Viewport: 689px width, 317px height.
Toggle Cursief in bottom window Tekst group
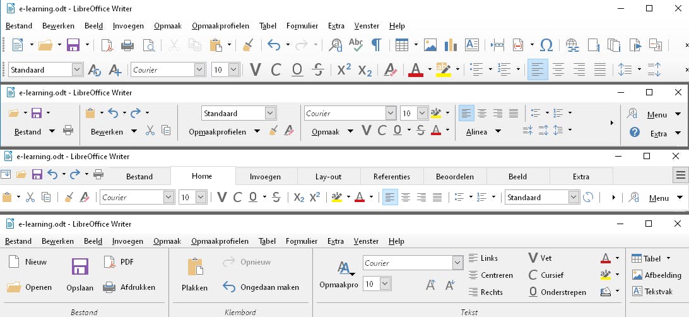[x=546, y=275]
